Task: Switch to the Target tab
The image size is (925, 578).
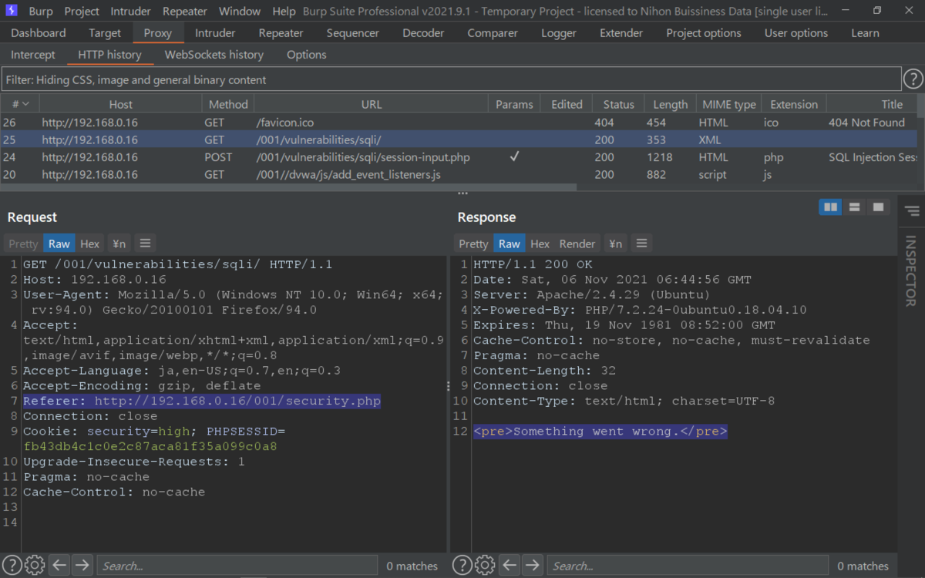Action: 105,33
